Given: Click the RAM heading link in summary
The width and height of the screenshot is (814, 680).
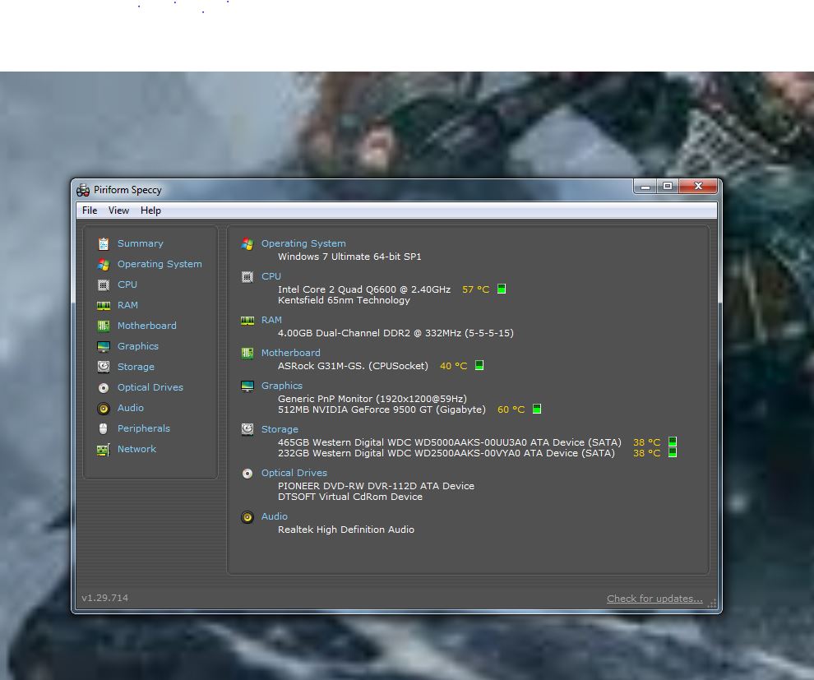Looking at the screenshot, I should (271, 320).
